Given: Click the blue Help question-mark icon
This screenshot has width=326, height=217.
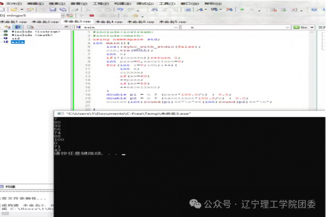Looking at the screenshot, I should [314, 10].
